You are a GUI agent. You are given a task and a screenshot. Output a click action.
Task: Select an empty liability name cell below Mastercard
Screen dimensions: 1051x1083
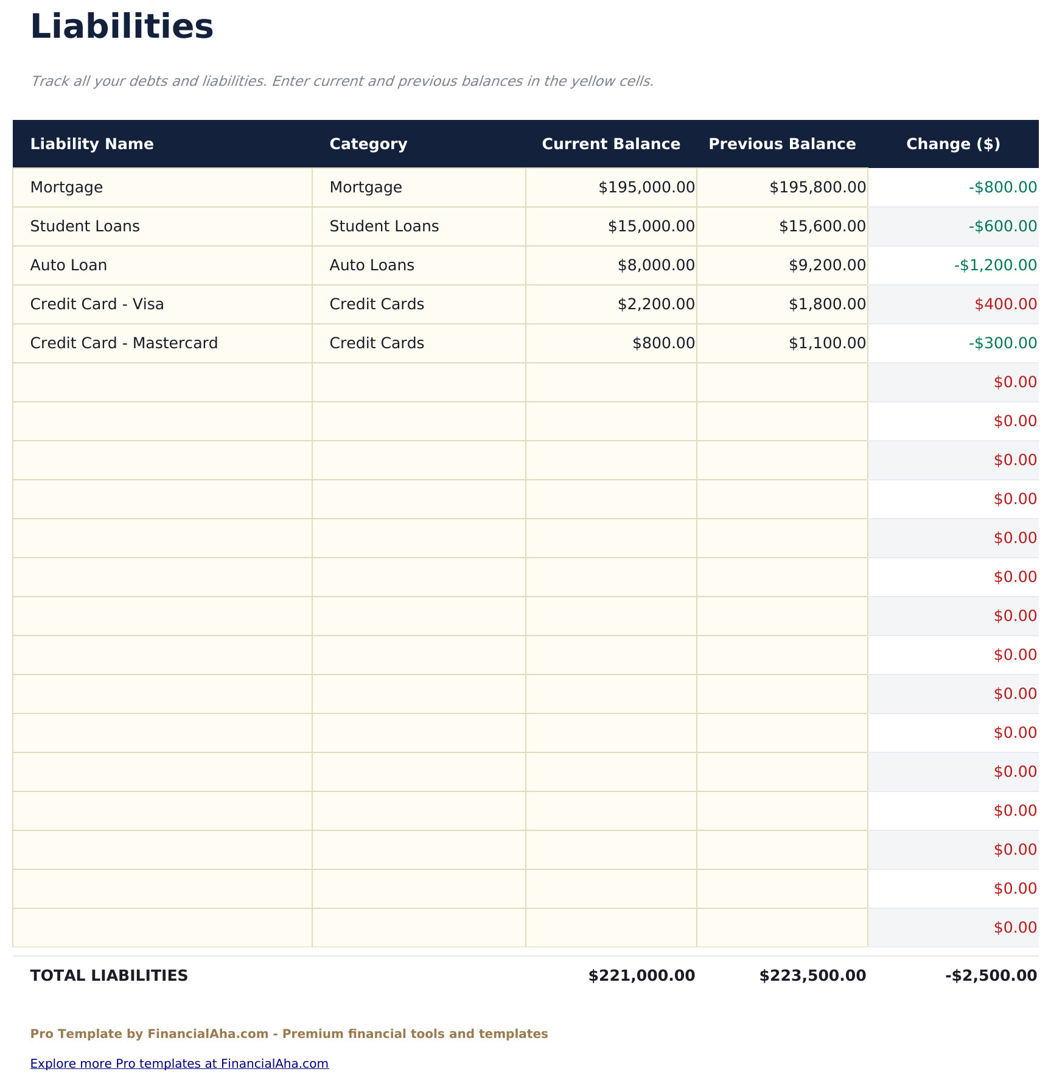pyautogui.click(x=161, y=382)
